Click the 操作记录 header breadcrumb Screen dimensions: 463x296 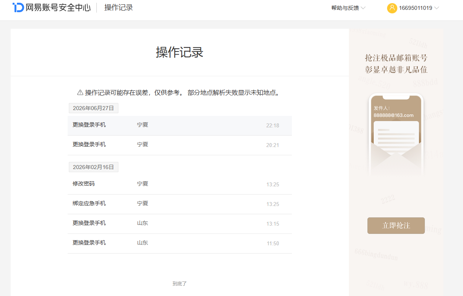[118, 7]
